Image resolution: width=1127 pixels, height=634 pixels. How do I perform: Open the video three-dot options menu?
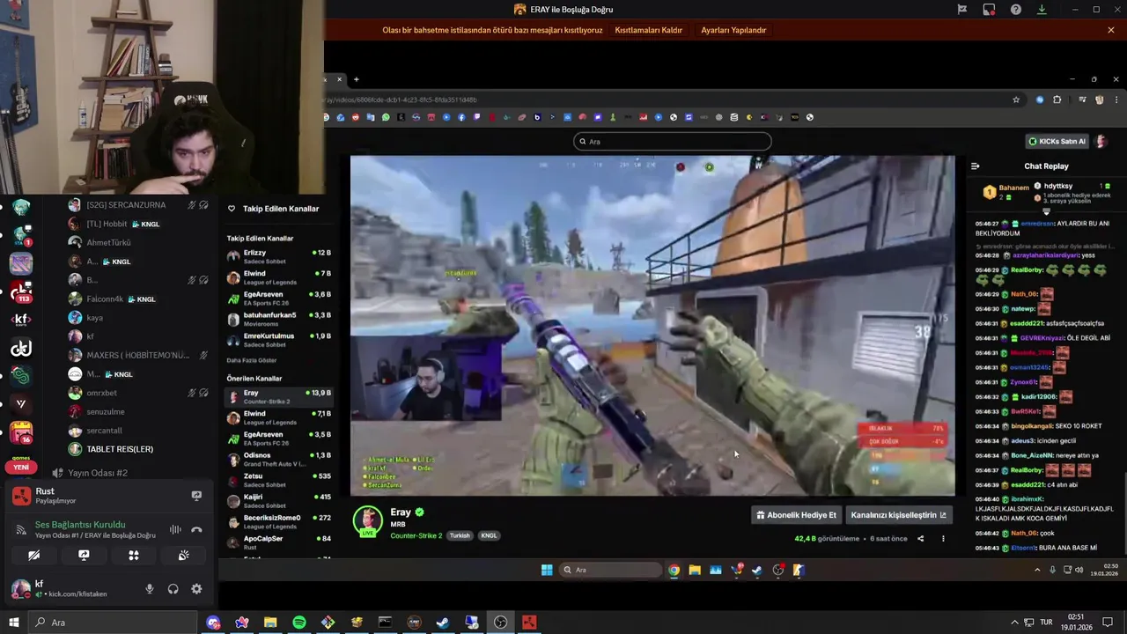(943, 539)
